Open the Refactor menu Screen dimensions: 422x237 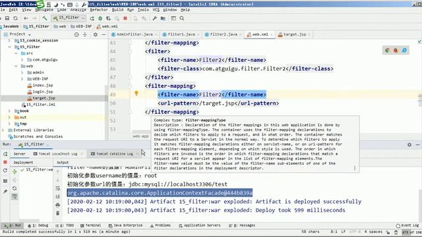(x=99, y=10)
